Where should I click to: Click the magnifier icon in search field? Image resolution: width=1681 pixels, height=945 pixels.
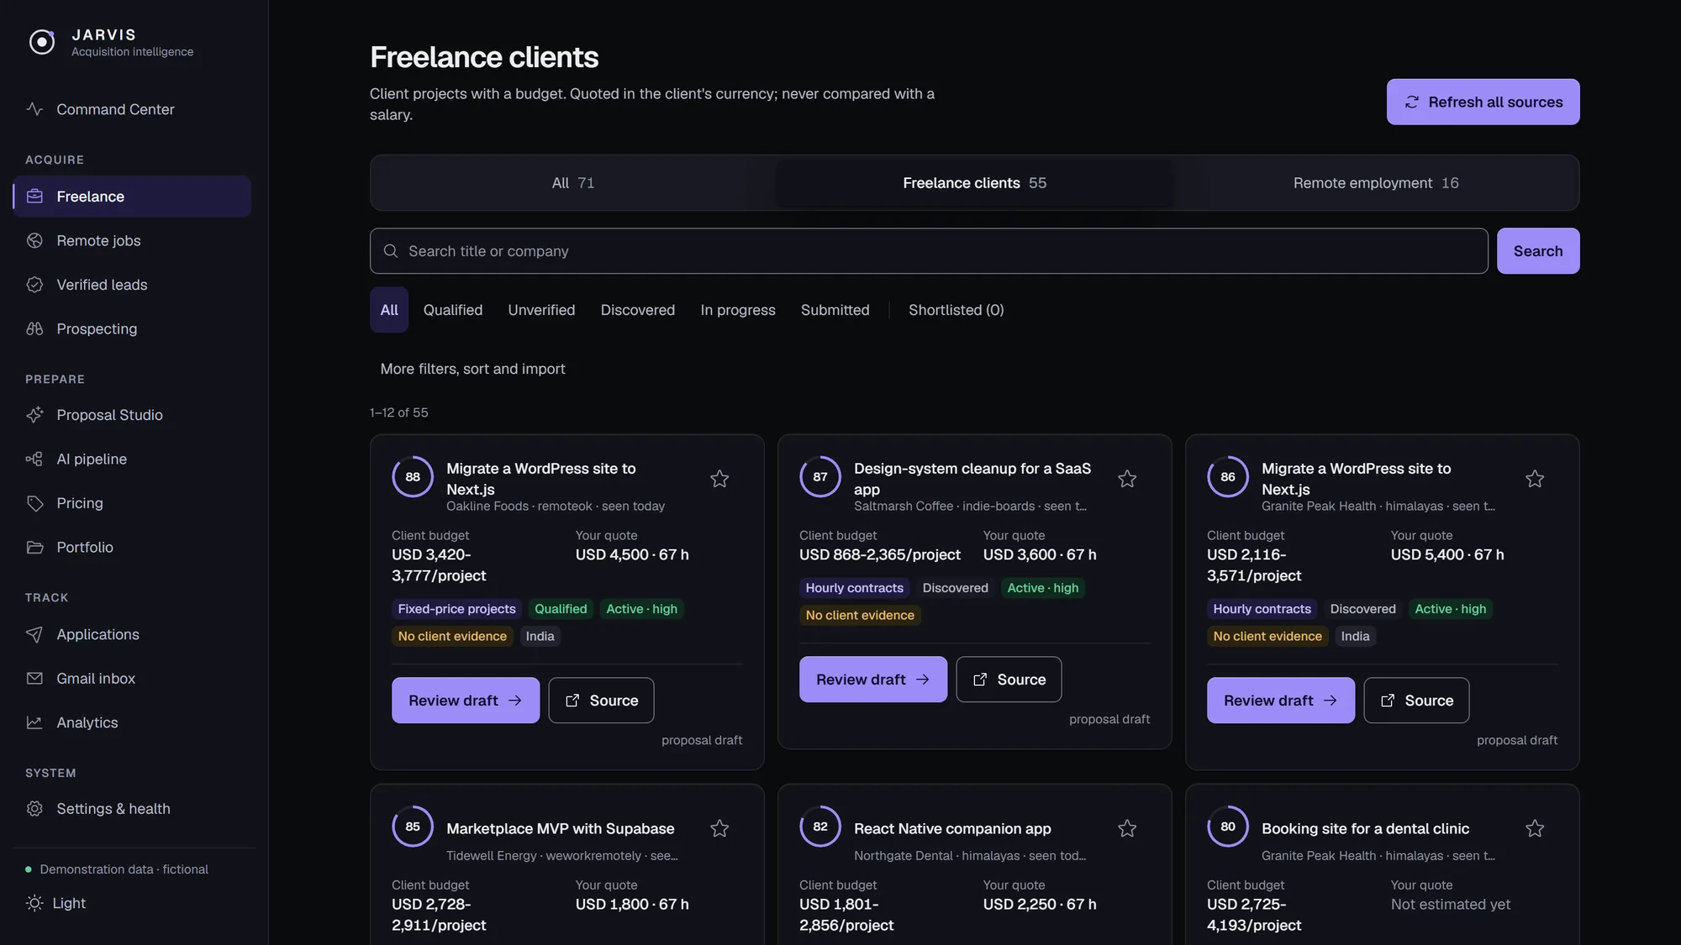[x=391, y=251]
